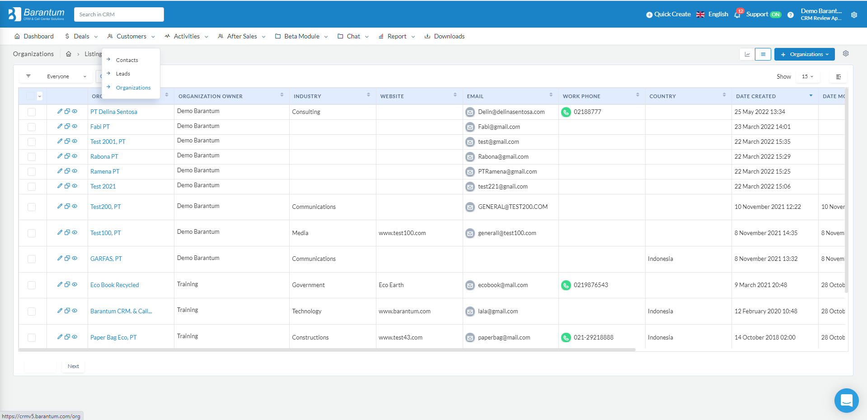The height and width of the screenshot is (420, 867).
Task: Tick checkbox for Ramena PT
Action: tap(32, 172)
